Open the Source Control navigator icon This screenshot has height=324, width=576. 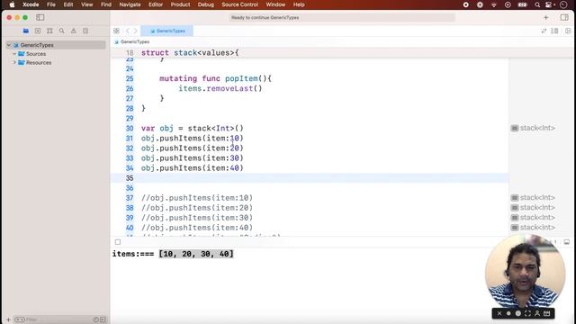pyautogui.click(x=38, y=31)
